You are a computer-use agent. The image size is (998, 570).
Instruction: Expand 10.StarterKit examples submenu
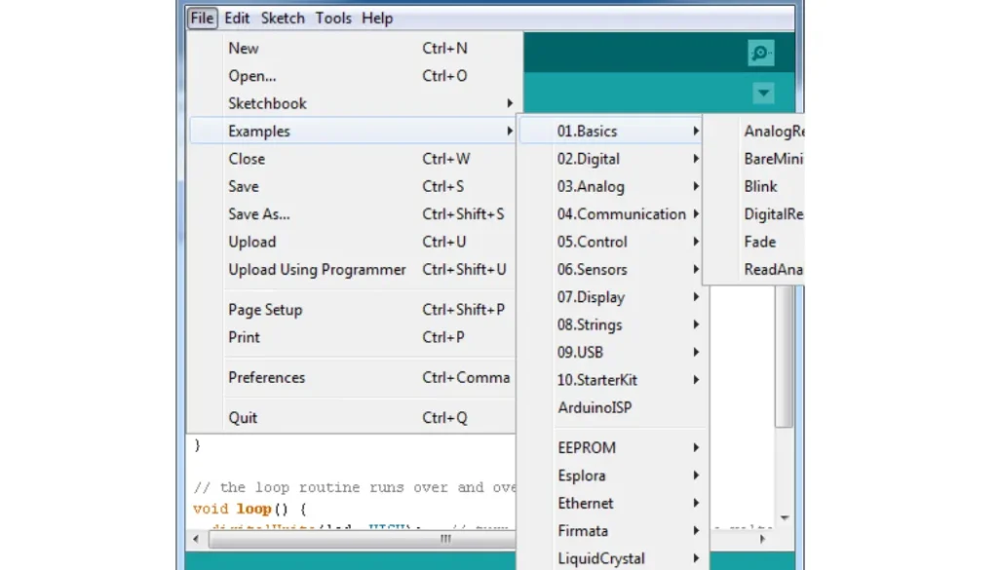point(611,380)
